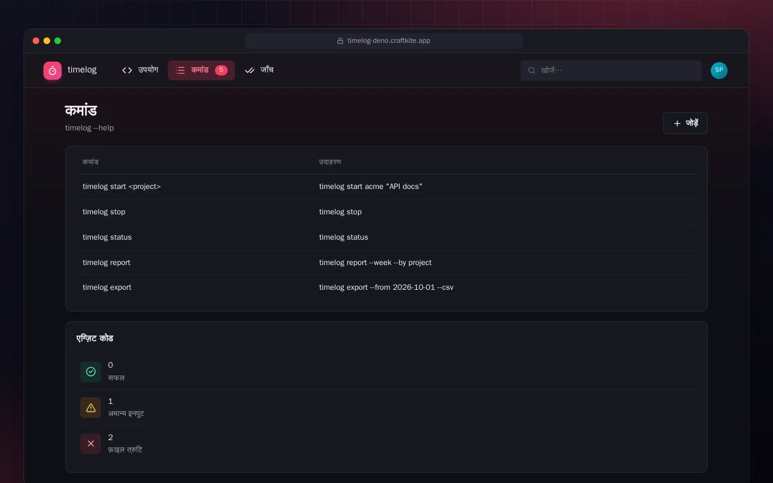Click the green check icon for code 0

tap(91, 372)
